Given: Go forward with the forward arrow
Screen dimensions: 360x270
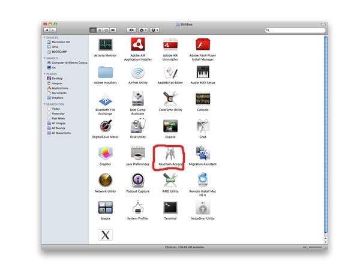Looking at the screenshot, I should [53, 30].
